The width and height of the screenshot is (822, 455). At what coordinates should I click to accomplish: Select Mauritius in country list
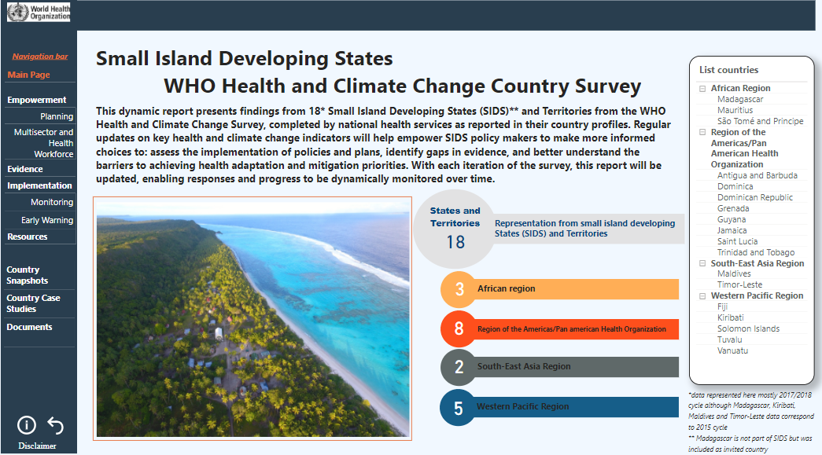[735, 111]
